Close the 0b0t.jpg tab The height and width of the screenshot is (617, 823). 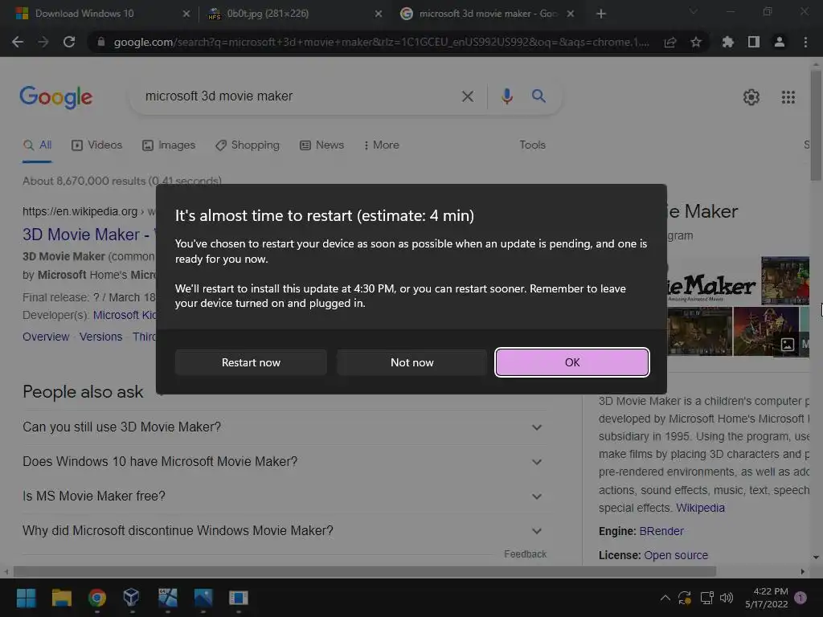[379, 14]
